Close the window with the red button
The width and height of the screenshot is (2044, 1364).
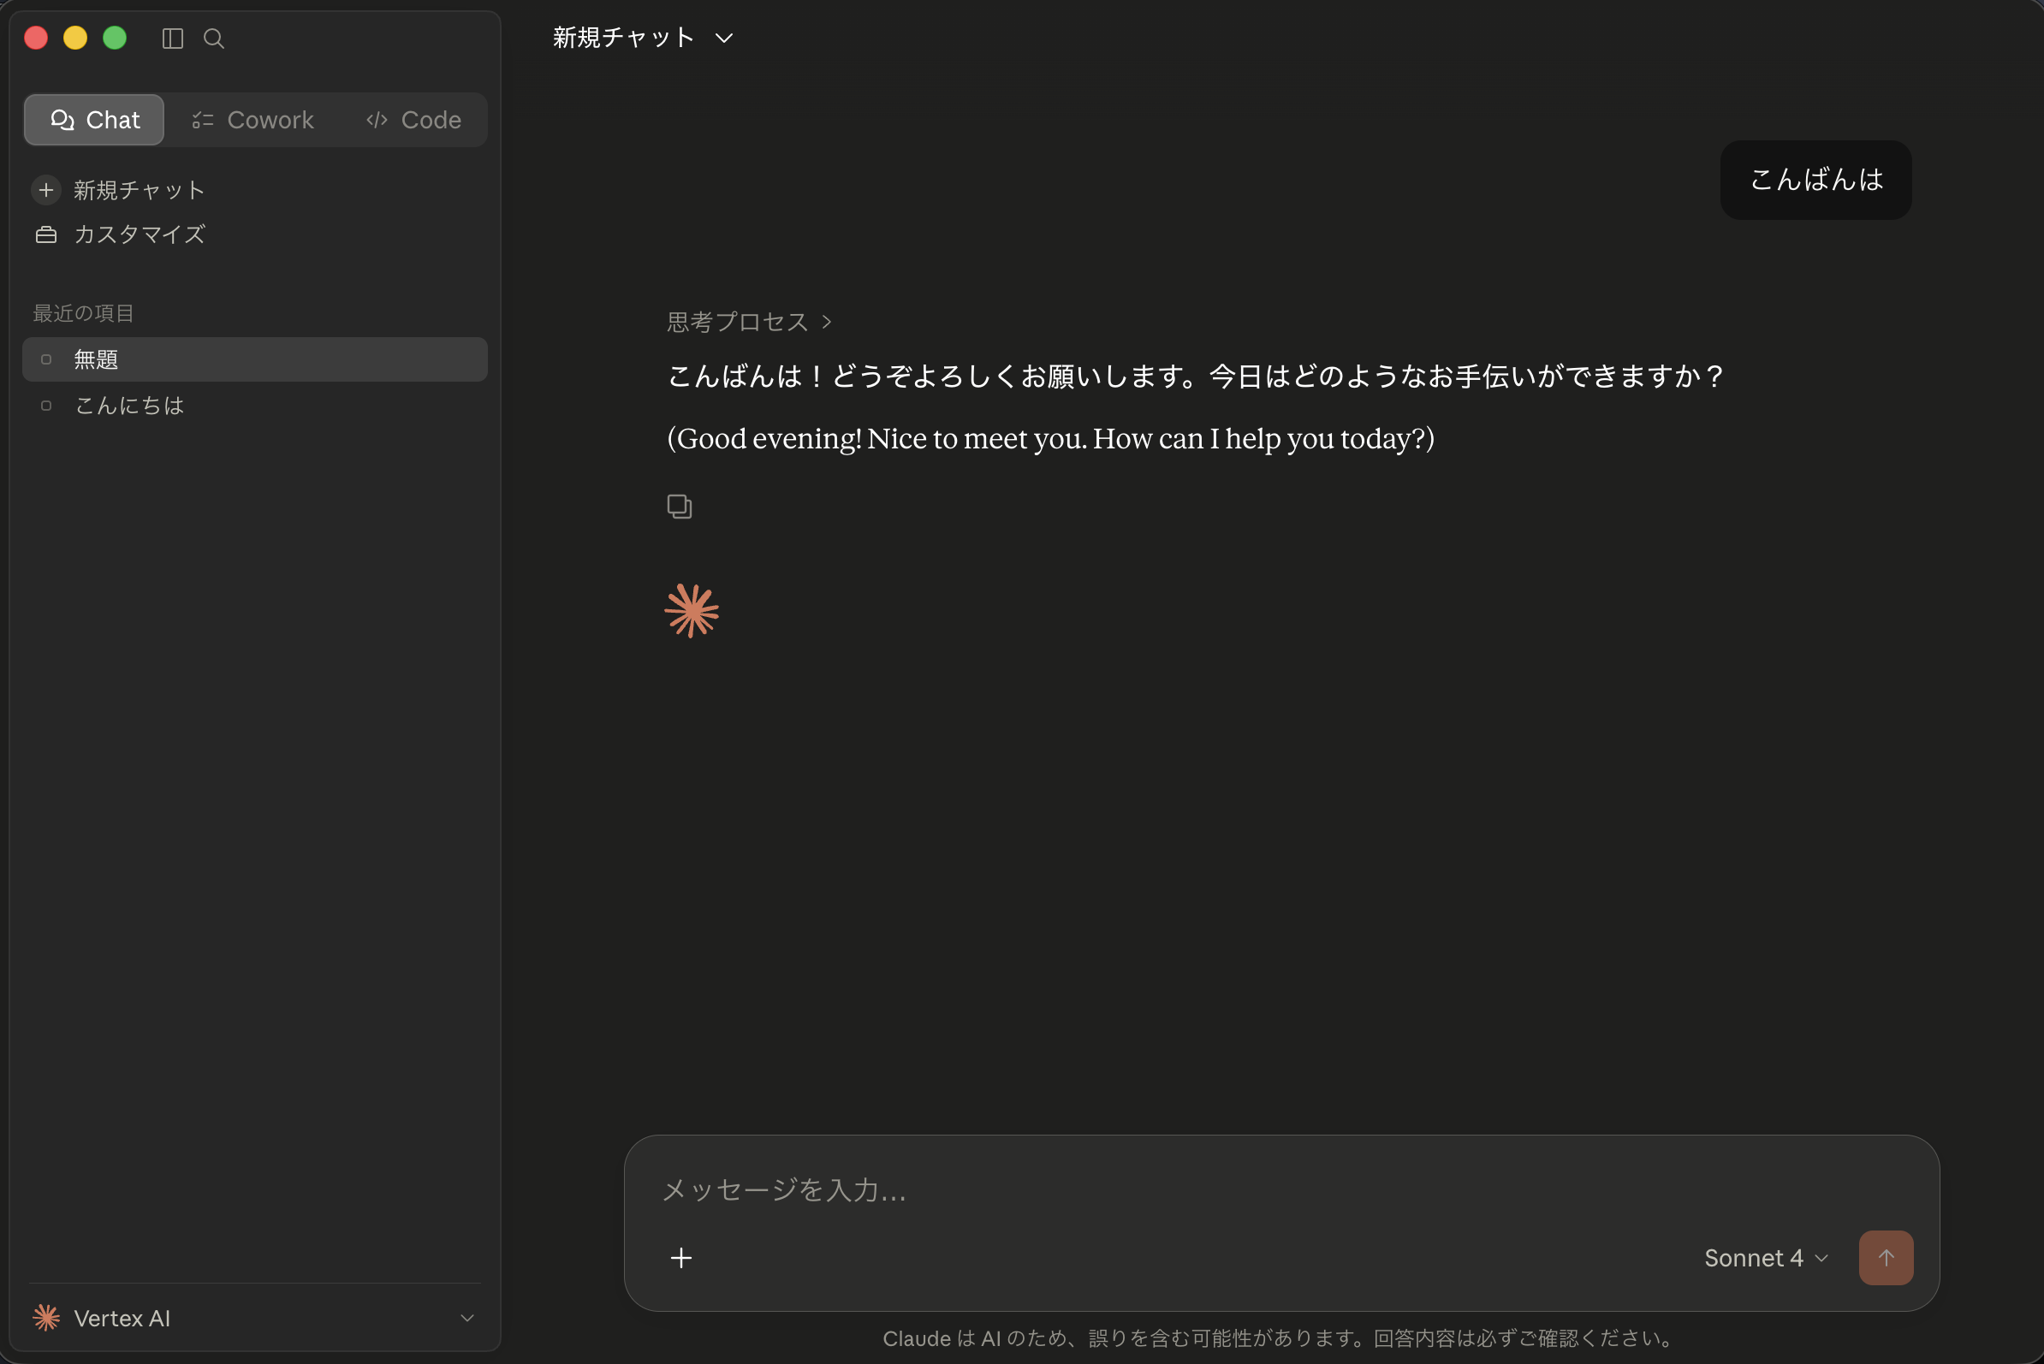pos(36,39)
